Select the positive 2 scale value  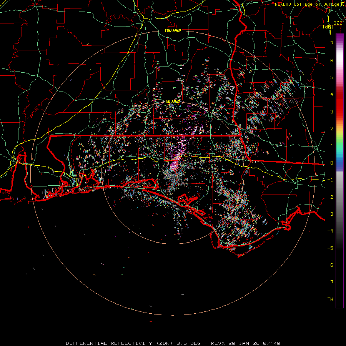point(332,129)
